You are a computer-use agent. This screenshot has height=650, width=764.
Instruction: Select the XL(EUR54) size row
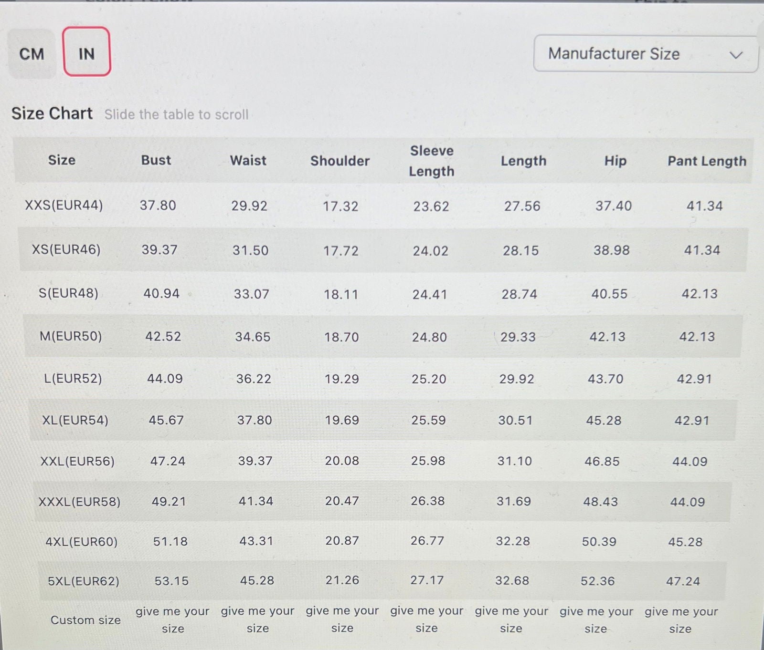coord(75,420)
